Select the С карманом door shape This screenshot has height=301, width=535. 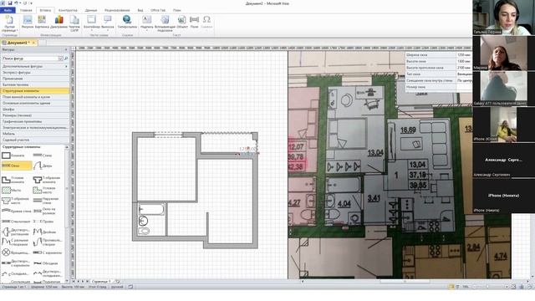pos(47,253)
